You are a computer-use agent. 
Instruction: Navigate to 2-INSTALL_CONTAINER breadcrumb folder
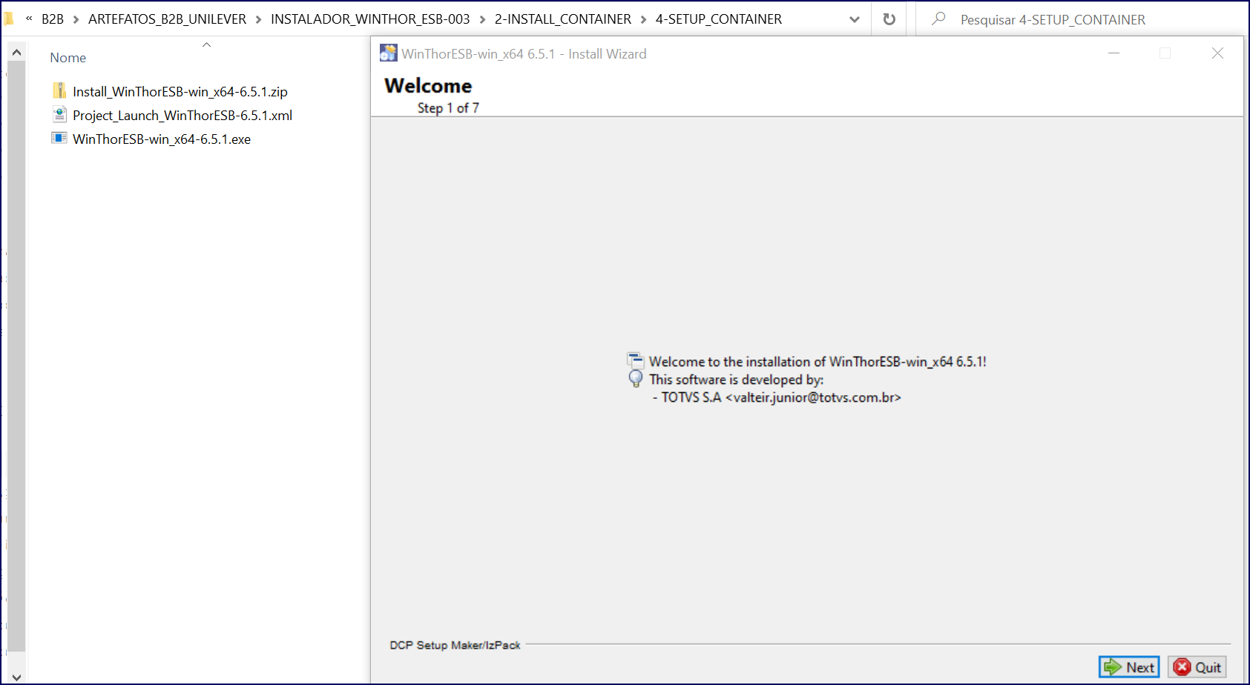tap(563, 19)
